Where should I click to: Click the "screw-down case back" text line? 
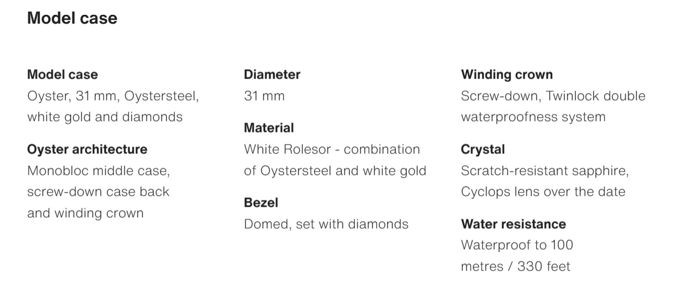click(x=98, y=191)
